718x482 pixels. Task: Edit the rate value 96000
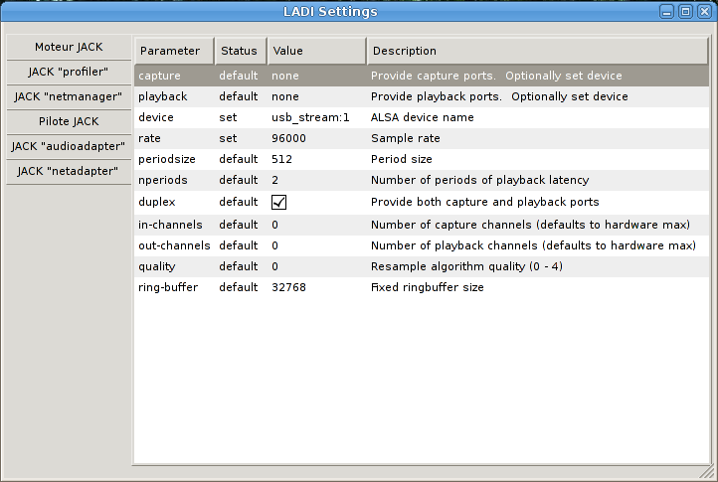tap(288, 138)
